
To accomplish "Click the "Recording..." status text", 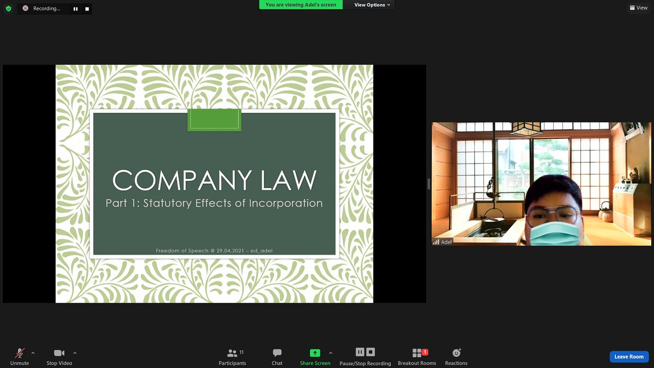I will [46, 9].
